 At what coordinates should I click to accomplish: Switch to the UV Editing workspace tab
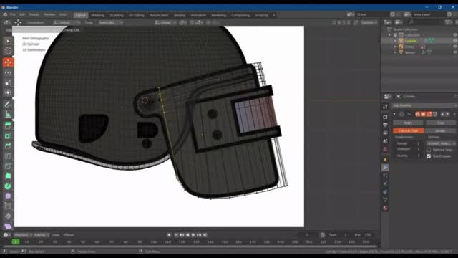pyautogui.click(x=137, y=15)
